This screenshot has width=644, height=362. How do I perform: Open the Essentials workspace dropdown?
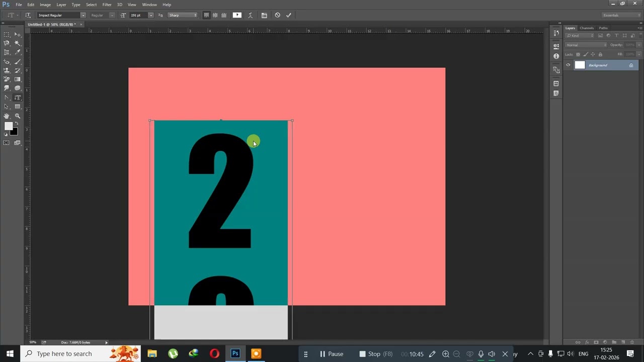[622, 15]
